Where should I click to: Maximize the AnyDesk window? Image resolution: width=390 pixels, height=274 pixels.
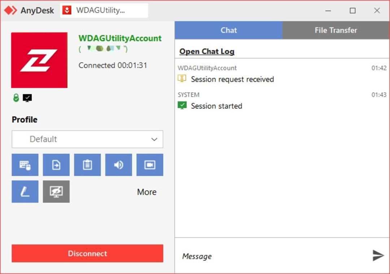pos(352,11)
